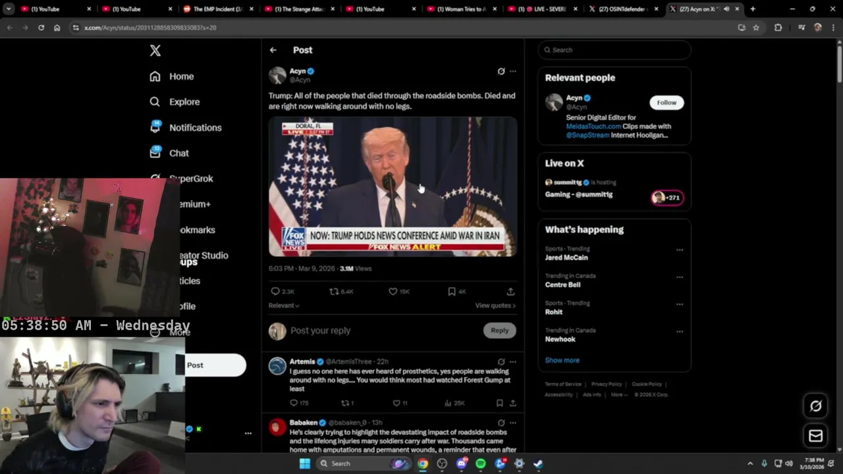Image resolution: width=843 pixels, height=474 pixels.
Task: Open more options for Centre Bell trend
Action: [x=680, y=277]
